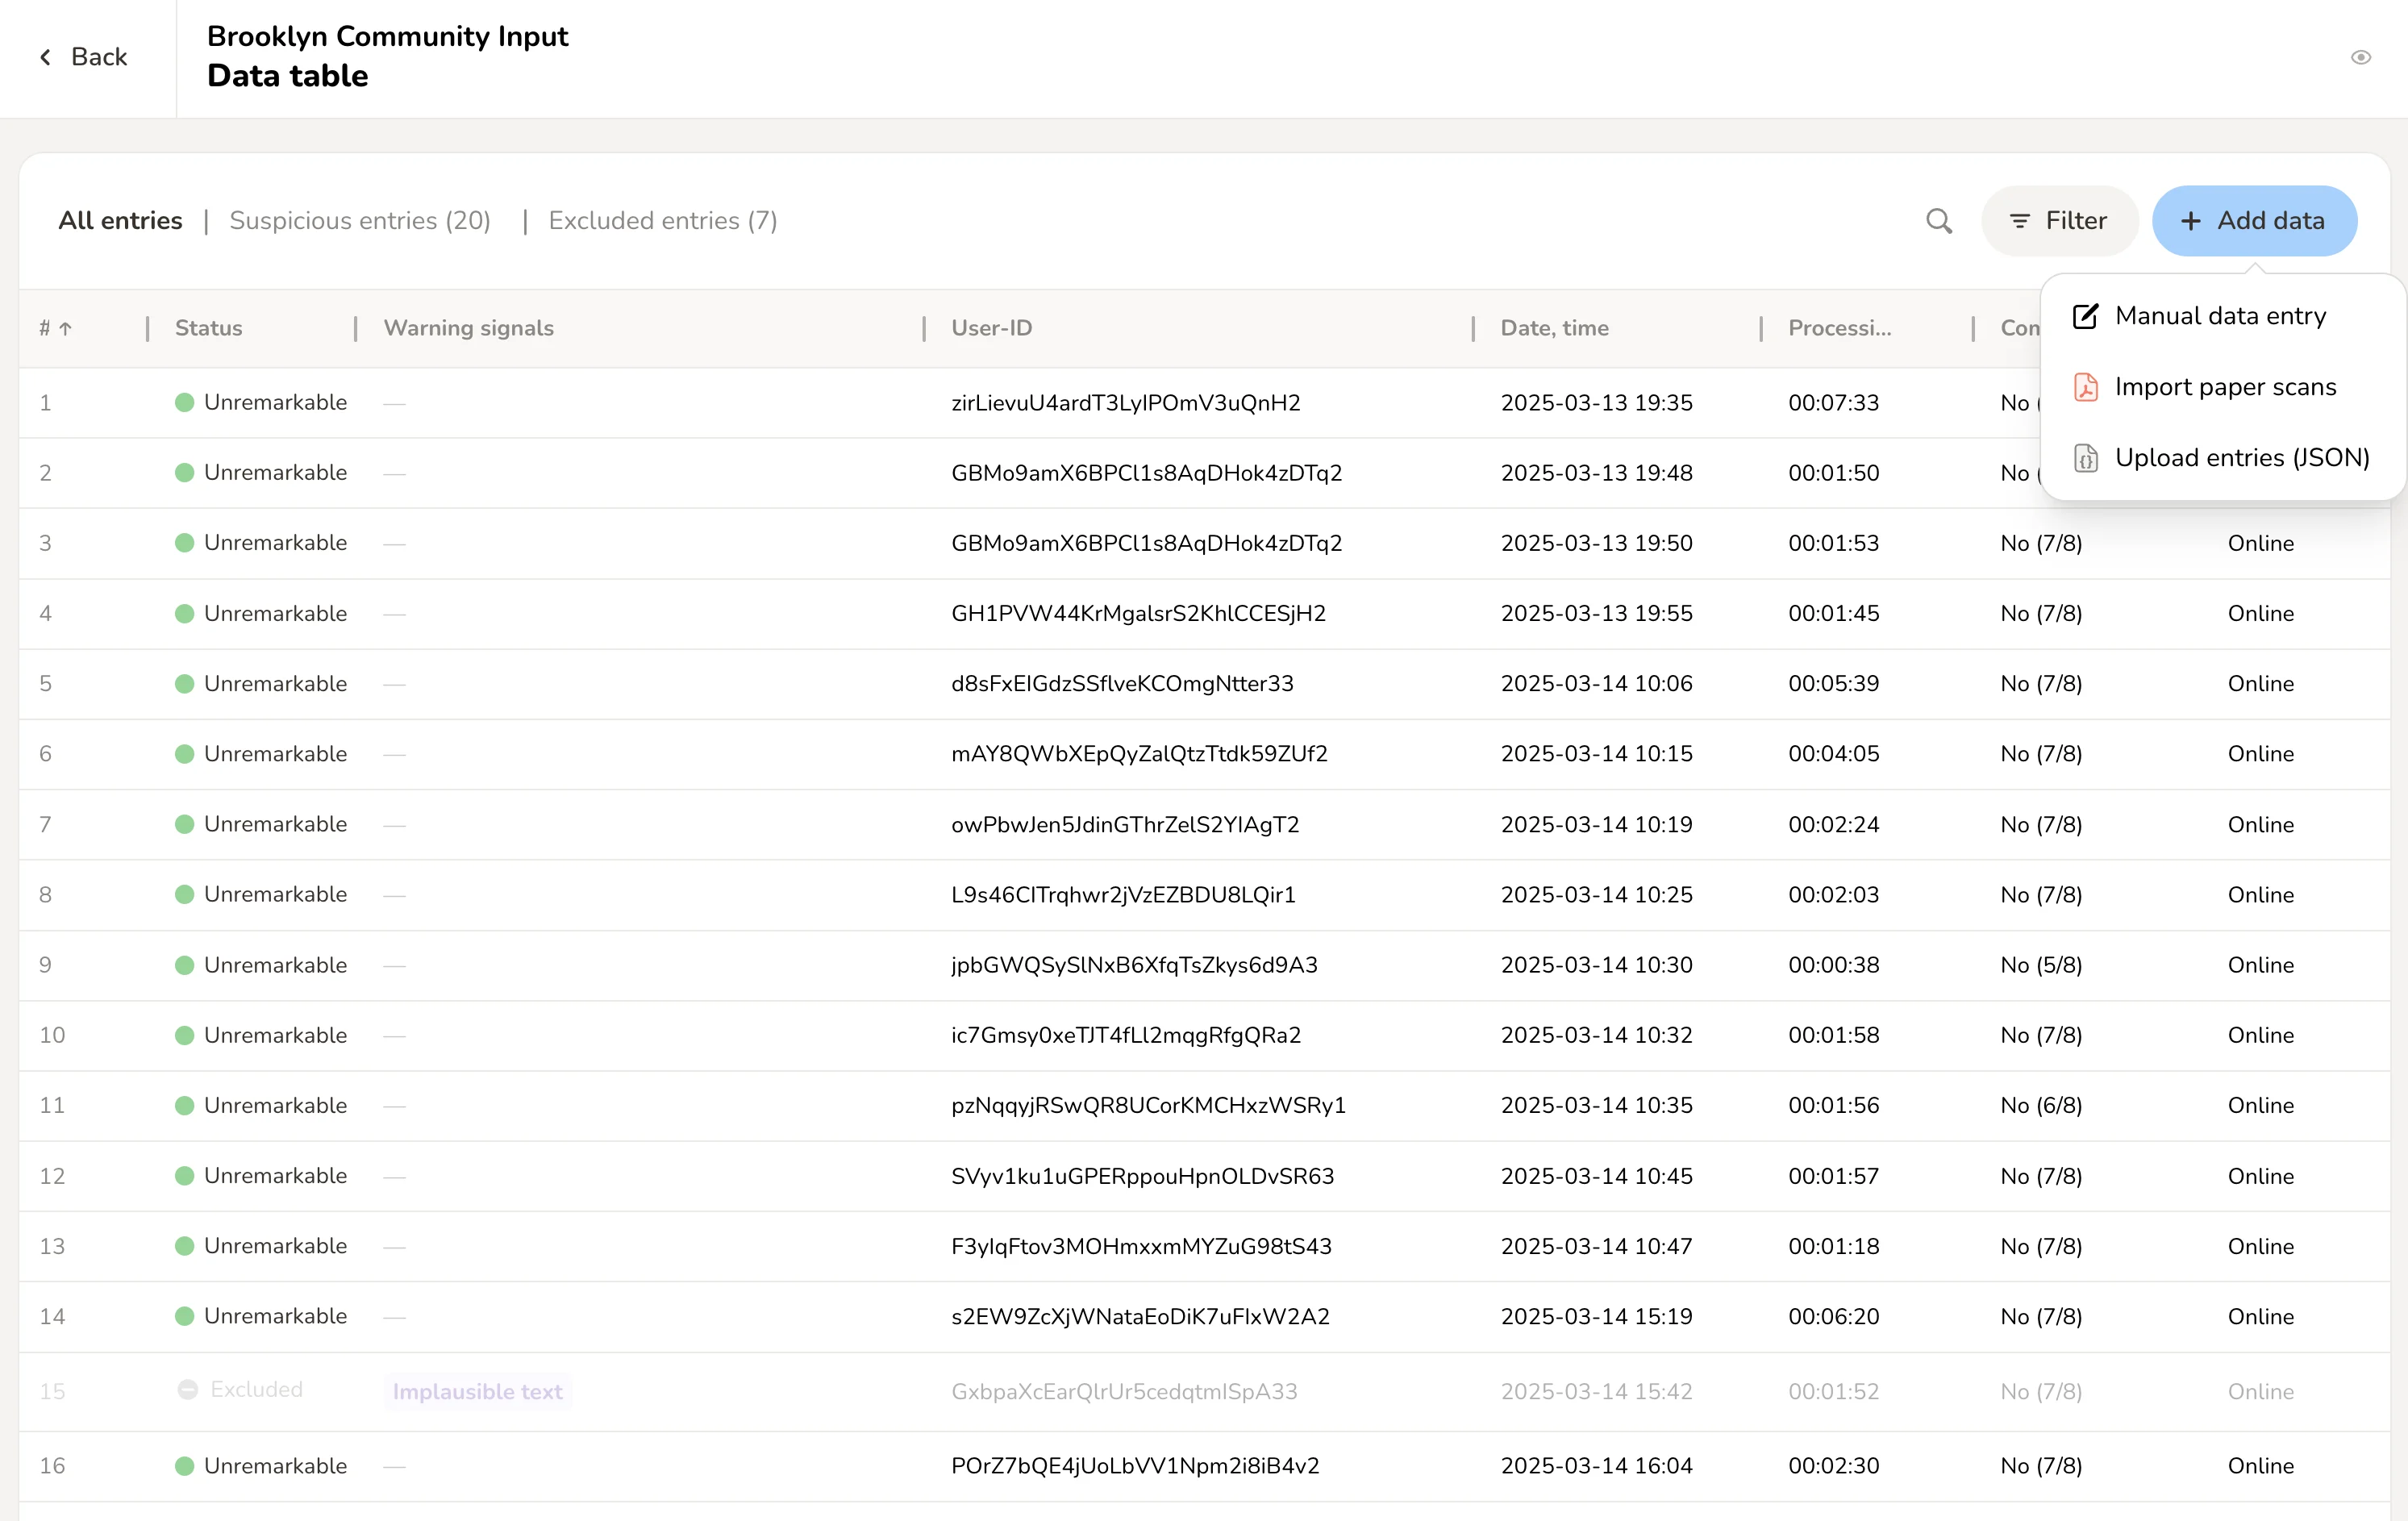Select user ID L9s46CITrqhwr2jVzEZBDU8LQir1
The image size is (2408, 1521).
[1123, 895]
